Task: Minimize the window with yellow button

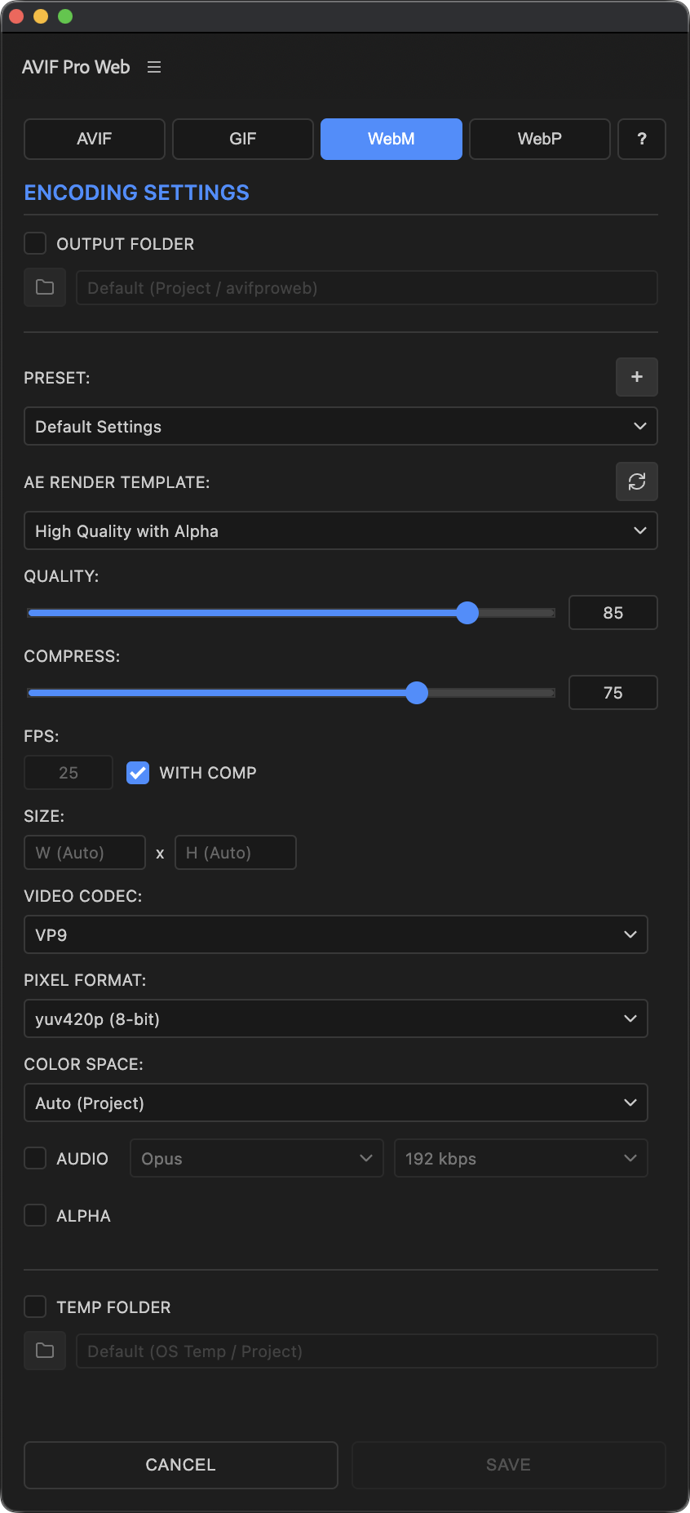Action: click(41, 16)
